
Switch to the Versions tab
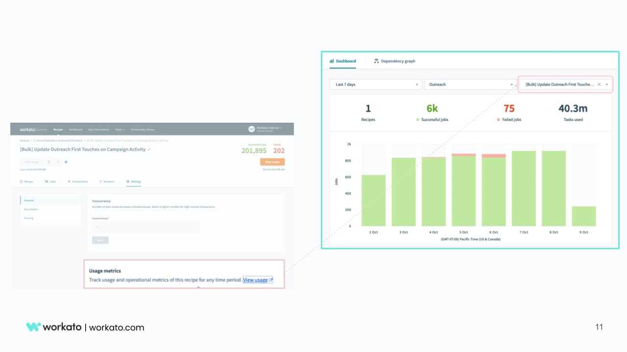(x=107, y=181)
